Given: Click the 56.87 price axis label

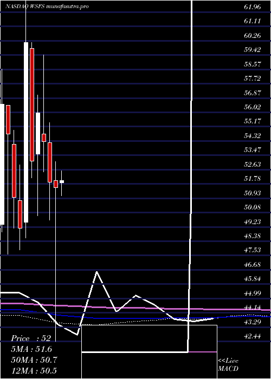Looking at the screenshot, I should click(x=253, y=93).
